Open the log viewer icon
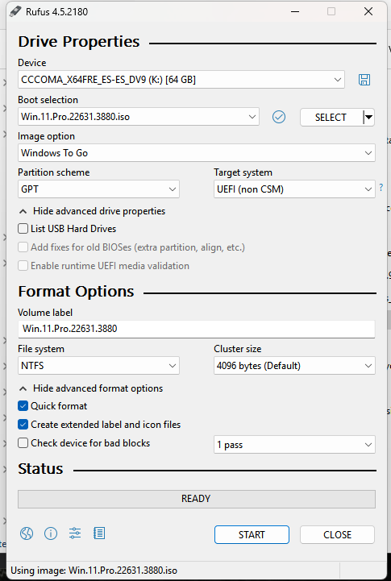 tap(99, 533)
